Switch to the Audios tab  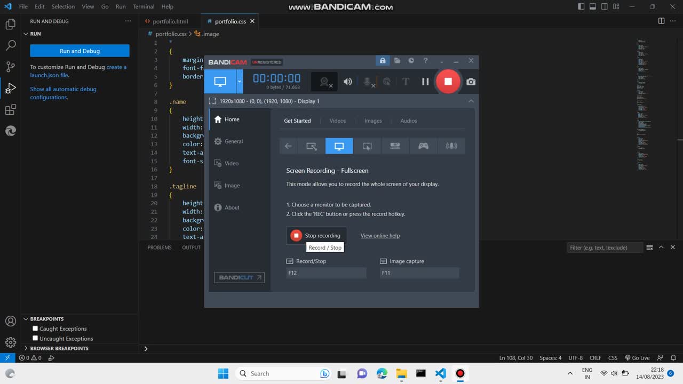coord(409,121)
